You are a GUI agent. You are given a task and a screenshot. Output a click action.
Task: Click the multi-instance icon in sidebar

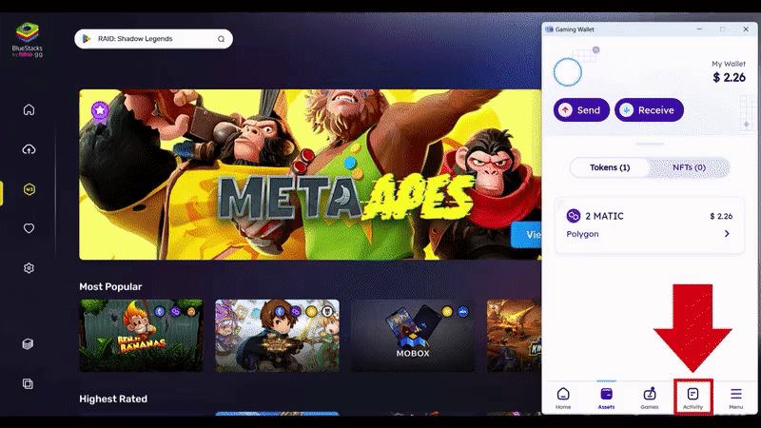click(x=29, y=383)
